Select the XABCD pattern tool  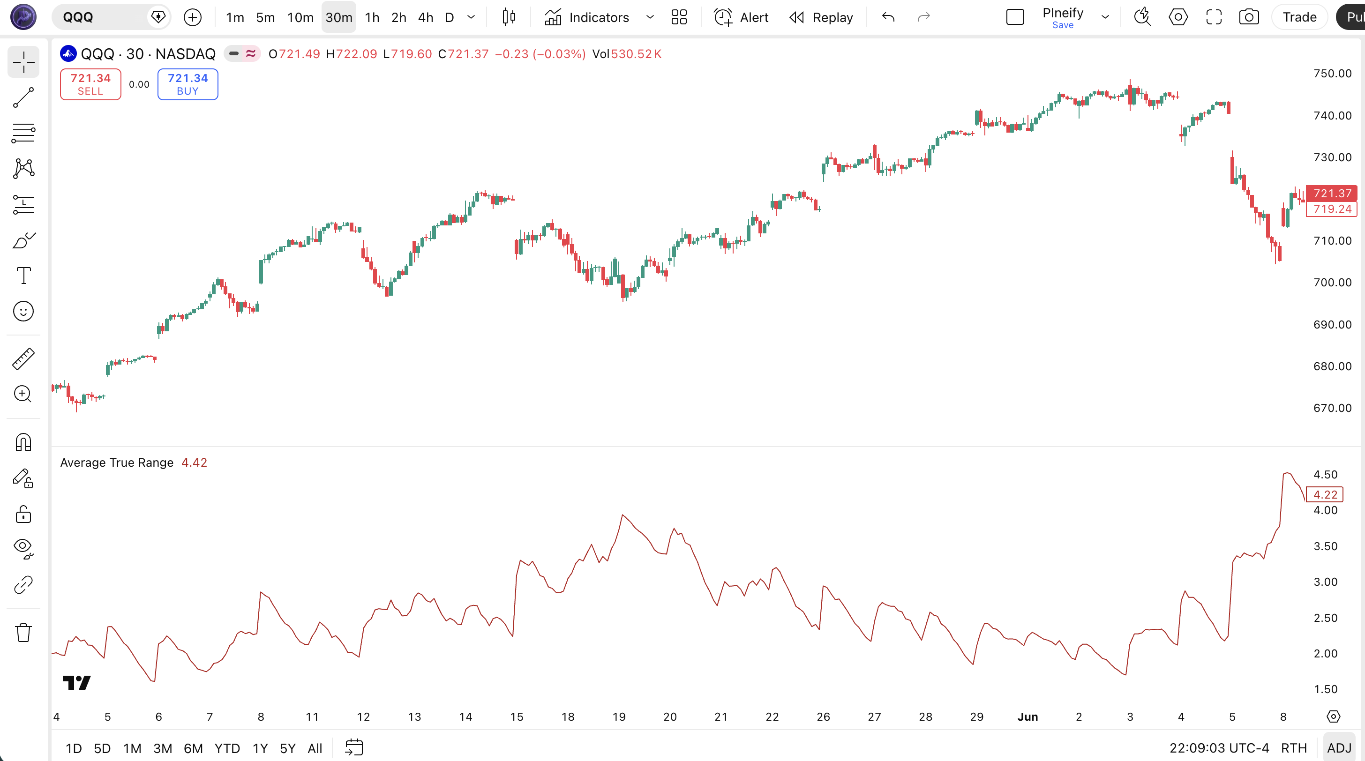coord(23,168)
